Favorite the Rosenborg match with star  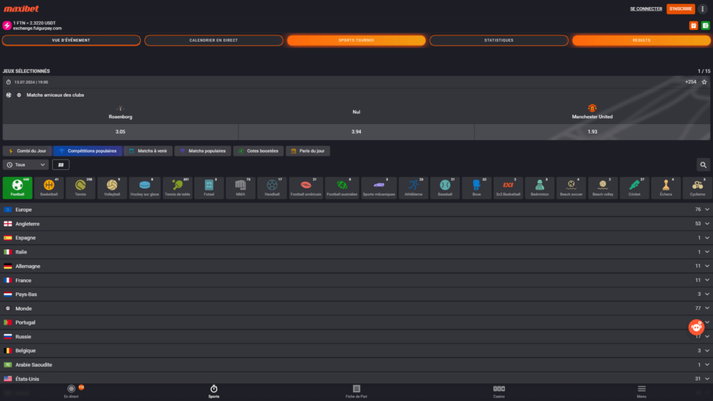point(704,82)
